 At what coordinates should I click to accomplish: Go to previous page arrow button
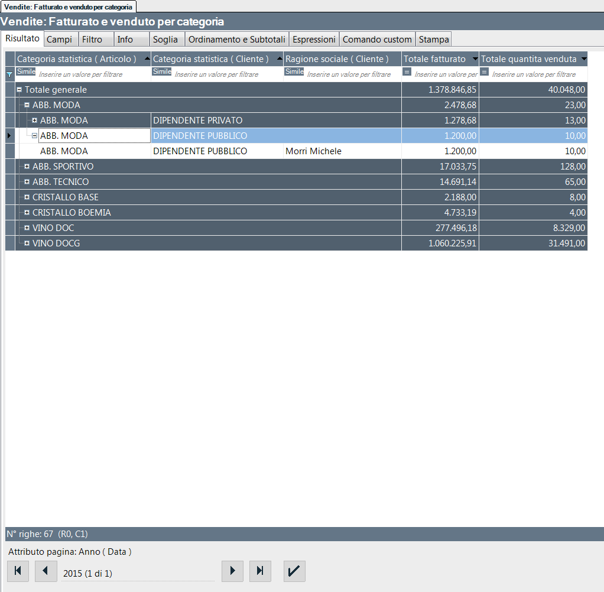click(46, 571)
